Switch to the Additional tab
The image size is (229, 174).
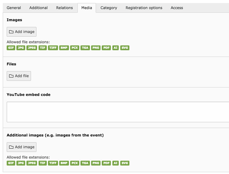38,8
